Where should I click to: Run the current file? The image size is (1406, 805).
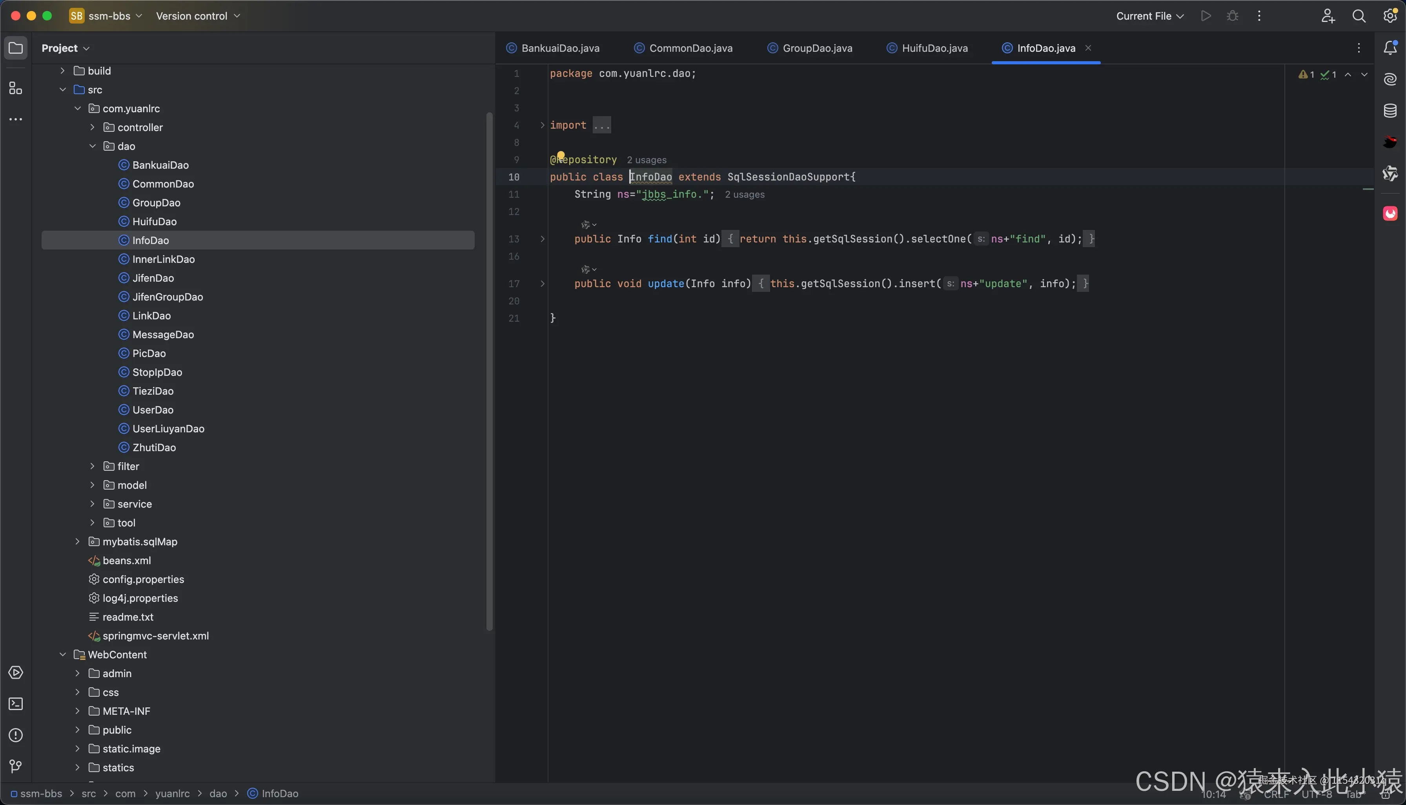[x=1206, y=16]
